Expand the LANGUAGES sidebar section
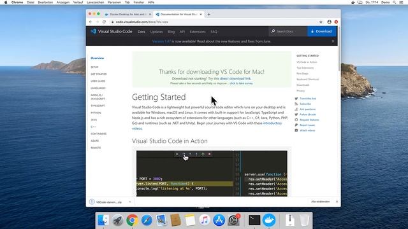The height and width of the screenshot is (229, 408). tap(98, 88)
